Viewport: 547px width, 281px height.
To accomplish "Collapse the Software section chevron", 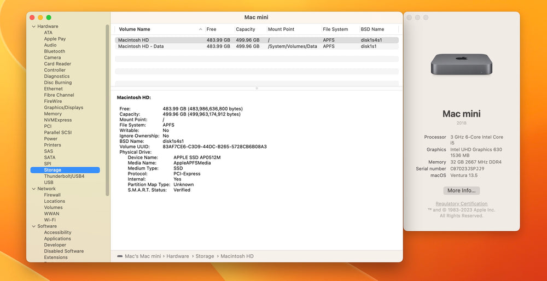I will 33,226.
